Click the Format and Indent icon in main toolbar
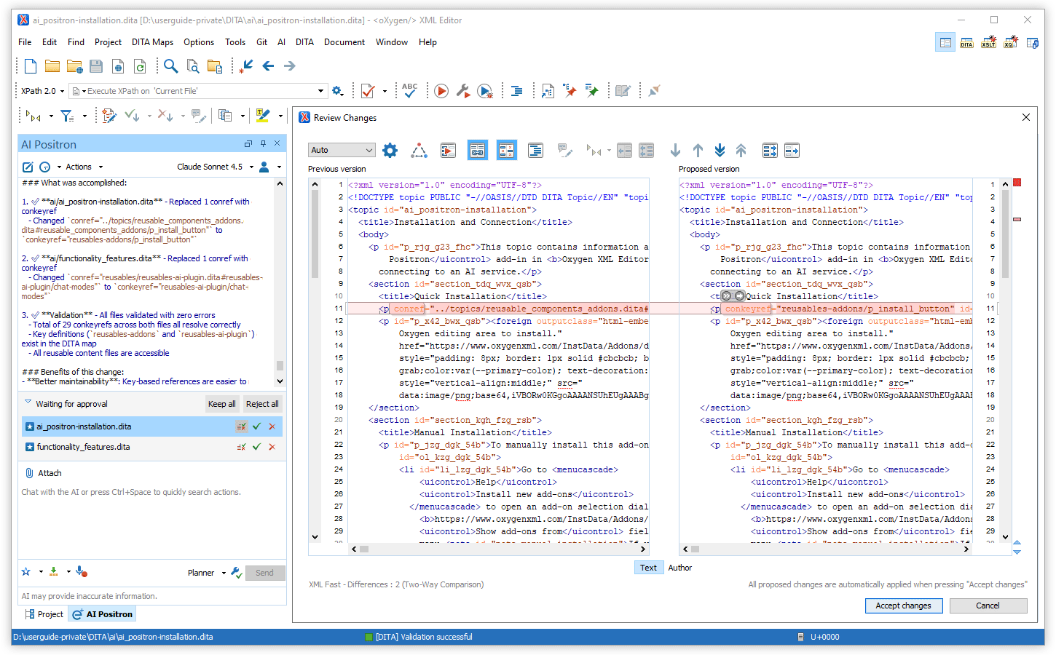This screenshot has width=1056, height=655. coord(516,91)
